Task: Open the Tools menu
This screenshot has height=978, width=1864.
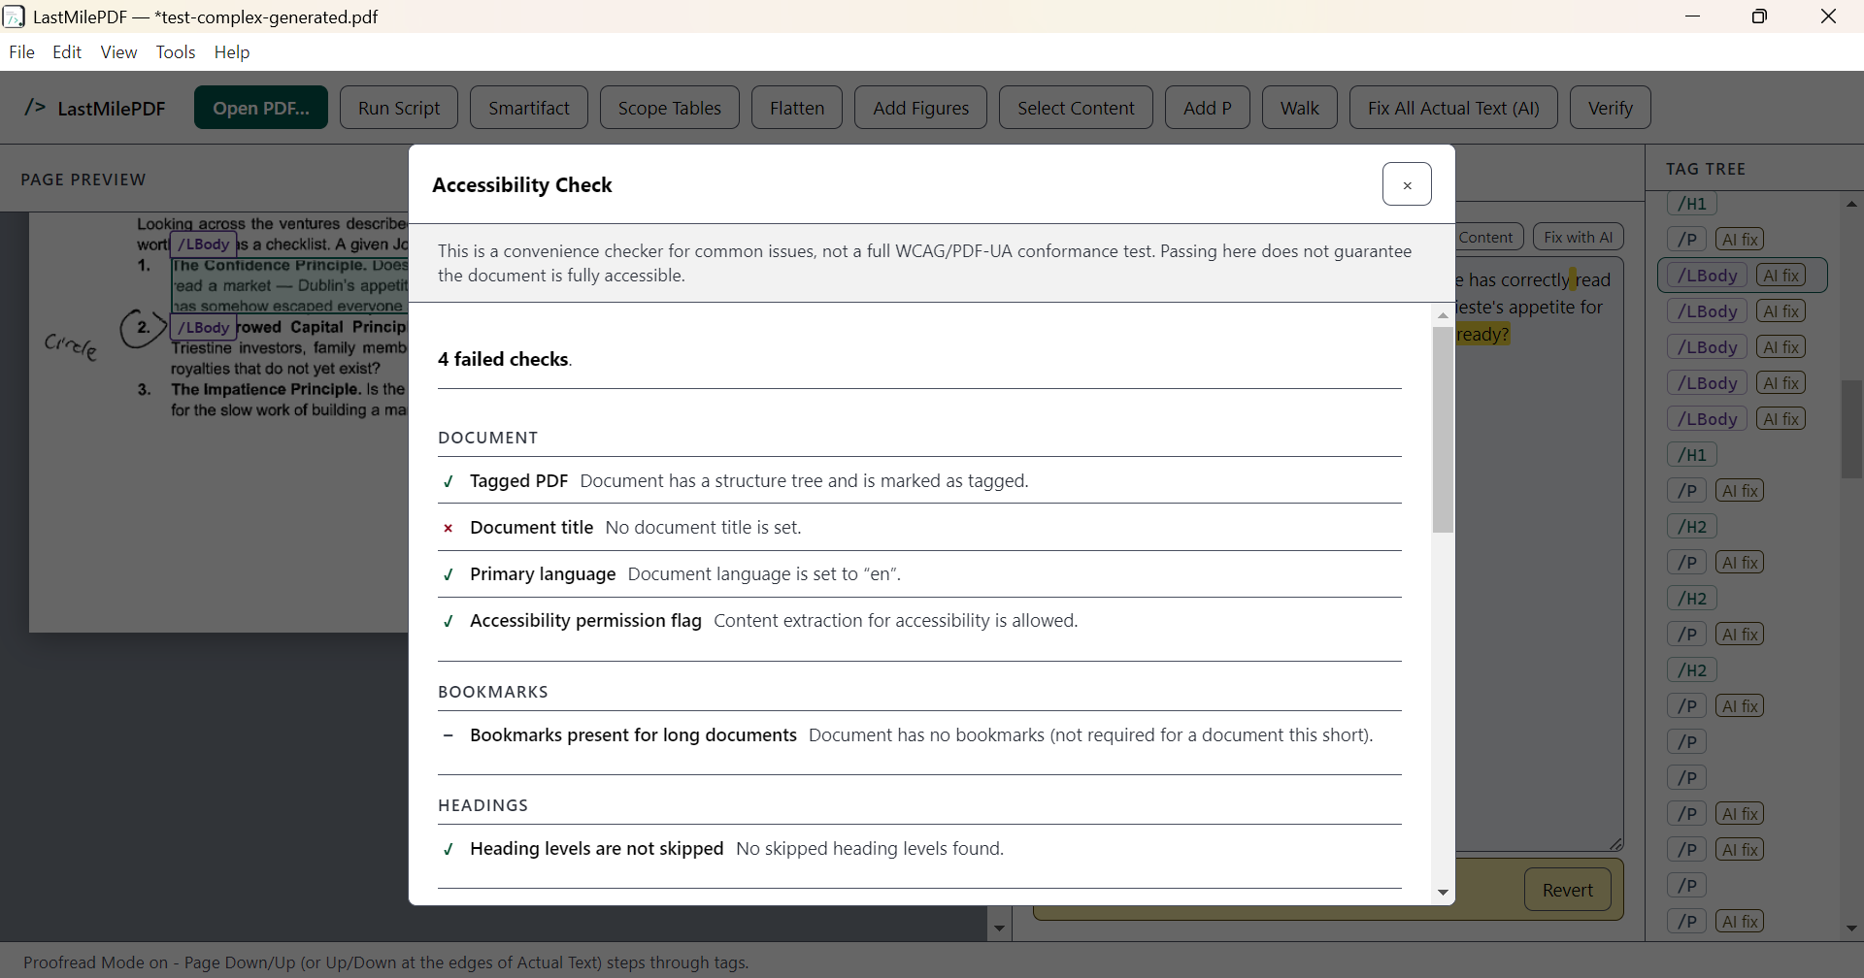Action: 176,52
